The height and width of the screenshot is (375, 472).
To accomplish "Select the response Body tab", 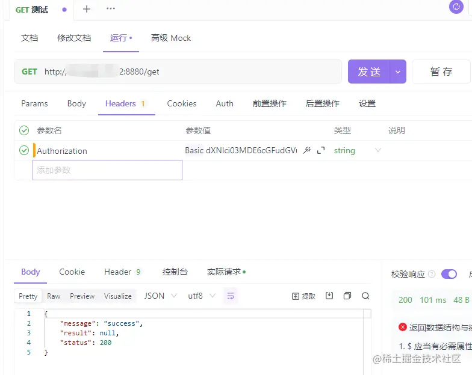I will [x=30, y=272].
